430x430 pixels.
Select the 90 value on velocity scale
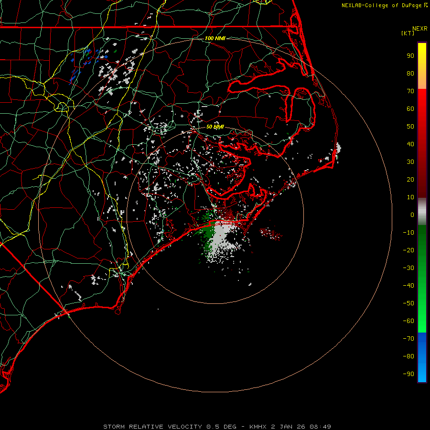click(410, 56)
